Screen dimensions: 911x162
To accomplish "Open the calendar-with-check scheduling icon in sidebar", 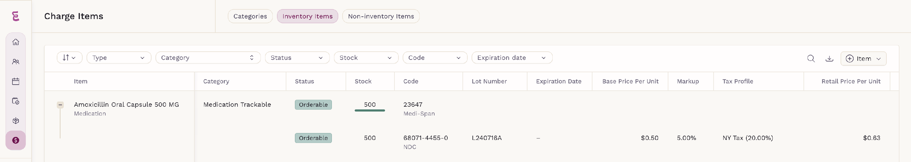I will coord(15,101).
